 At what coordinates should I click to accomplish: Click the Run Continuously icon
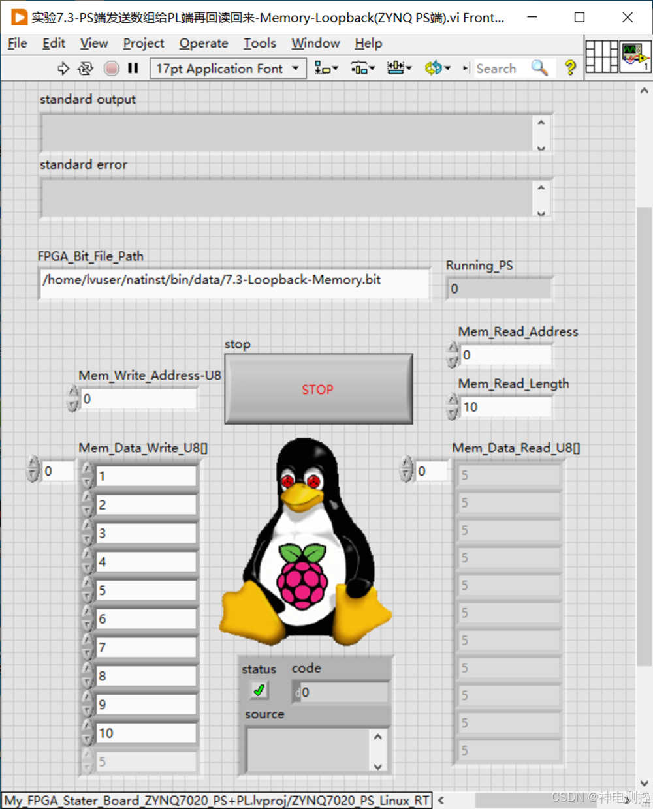(86, 69)
